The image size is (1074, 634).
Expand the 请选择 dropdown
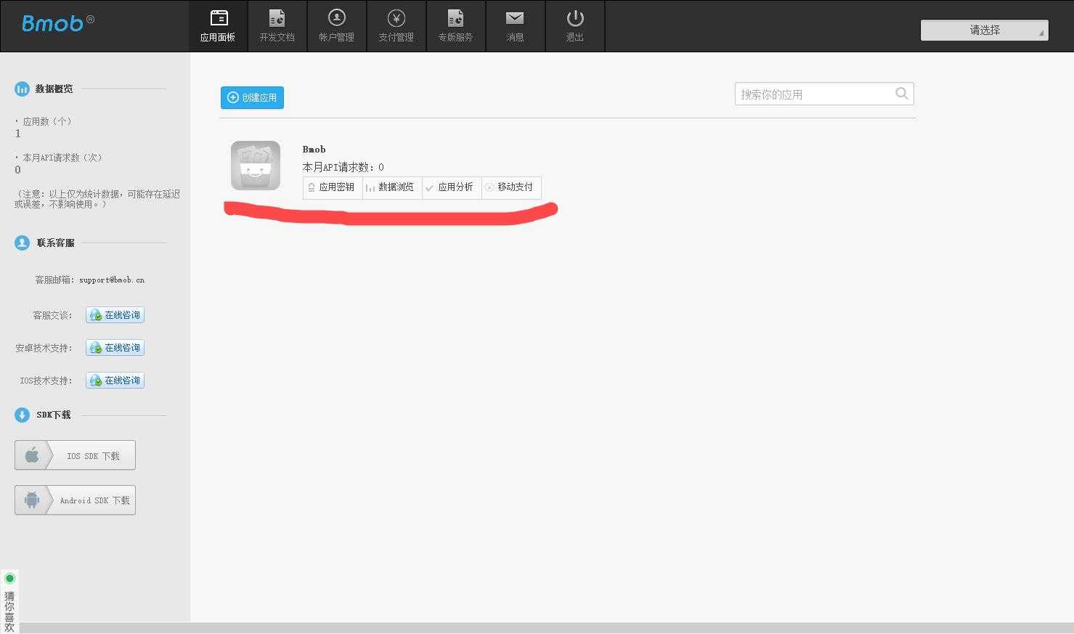click(x=985, y=30)
